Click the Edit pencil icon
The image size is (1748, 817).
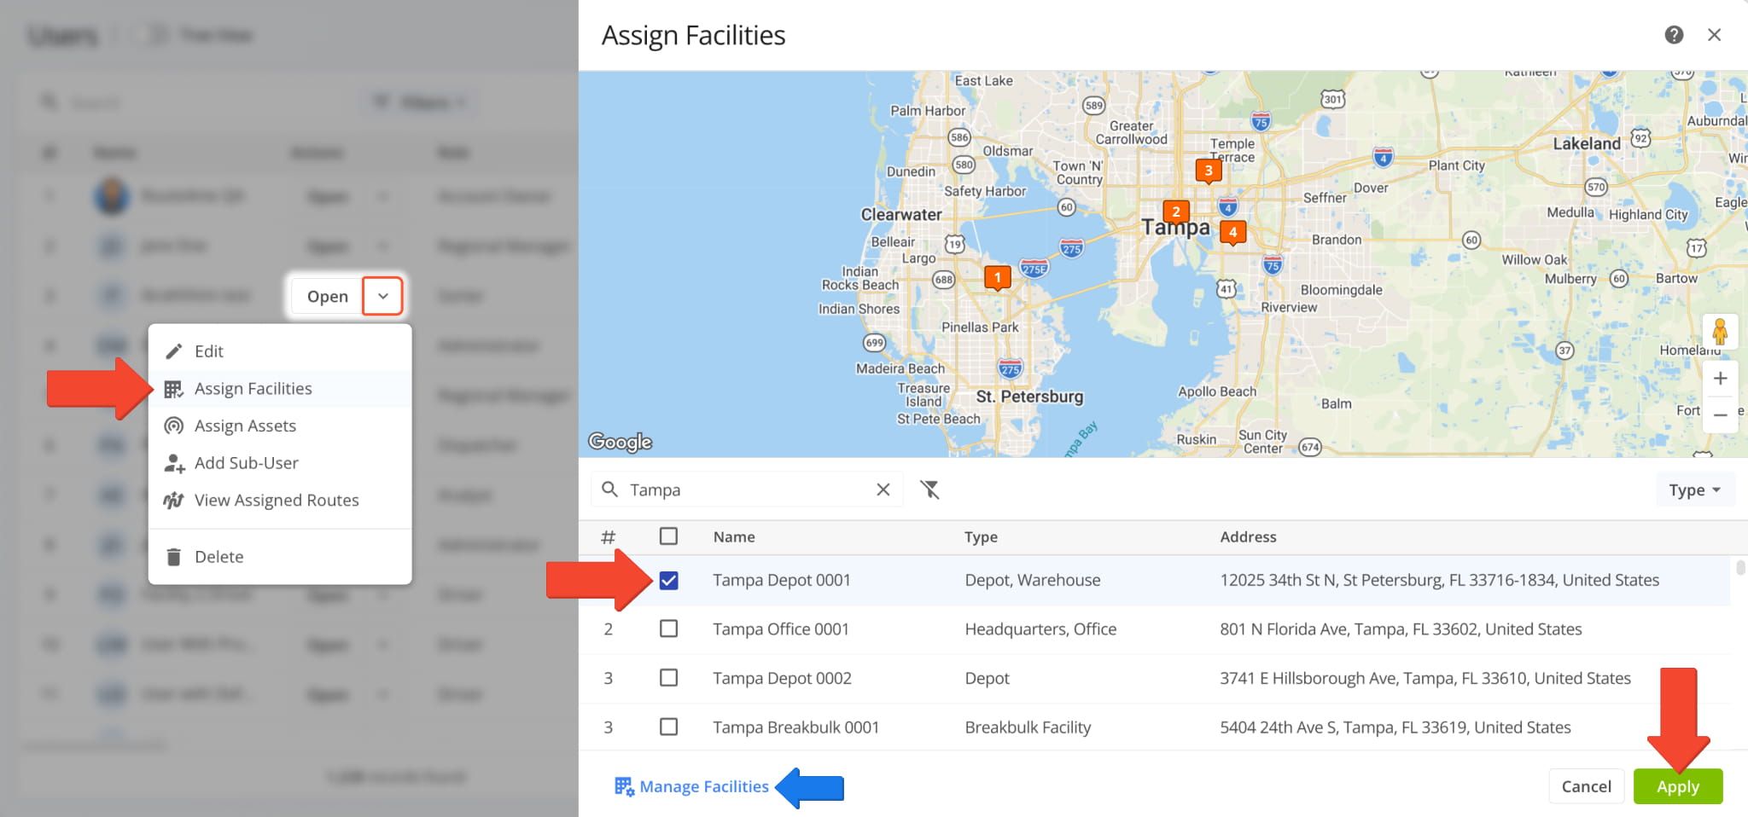(174, 351)
